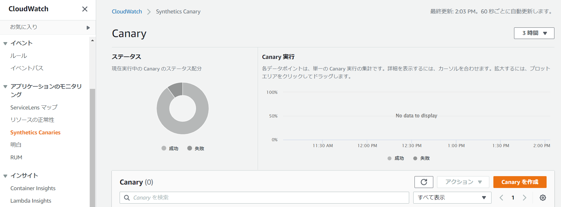The width and height of the screenshot is (561, 207).
Task: Click the CloudWatch breadcrumb link
Action: click(x=127, y=12)
